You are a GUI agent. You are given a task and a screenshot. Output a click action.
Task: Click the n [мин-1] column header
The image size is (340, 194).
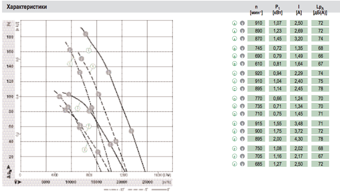click(256, 10)
